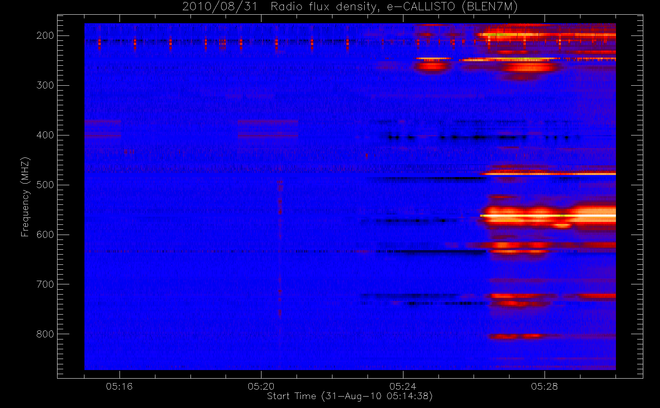Click the 05:28 time tick label
This screenshot has width=660, height=408.
coord(544,386)
